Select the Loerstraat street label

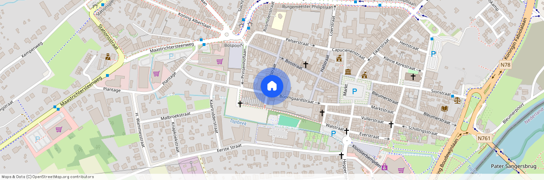click(333, 26)
